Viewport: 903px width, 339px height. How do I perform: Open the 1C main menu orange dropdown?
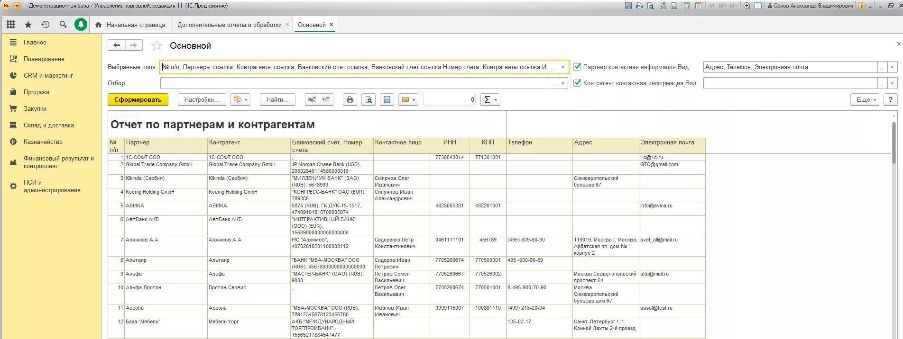click(x=17, y=6)
